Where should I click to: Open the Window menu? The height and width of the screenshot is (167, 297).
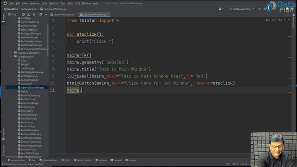click(x=87, y=3)
